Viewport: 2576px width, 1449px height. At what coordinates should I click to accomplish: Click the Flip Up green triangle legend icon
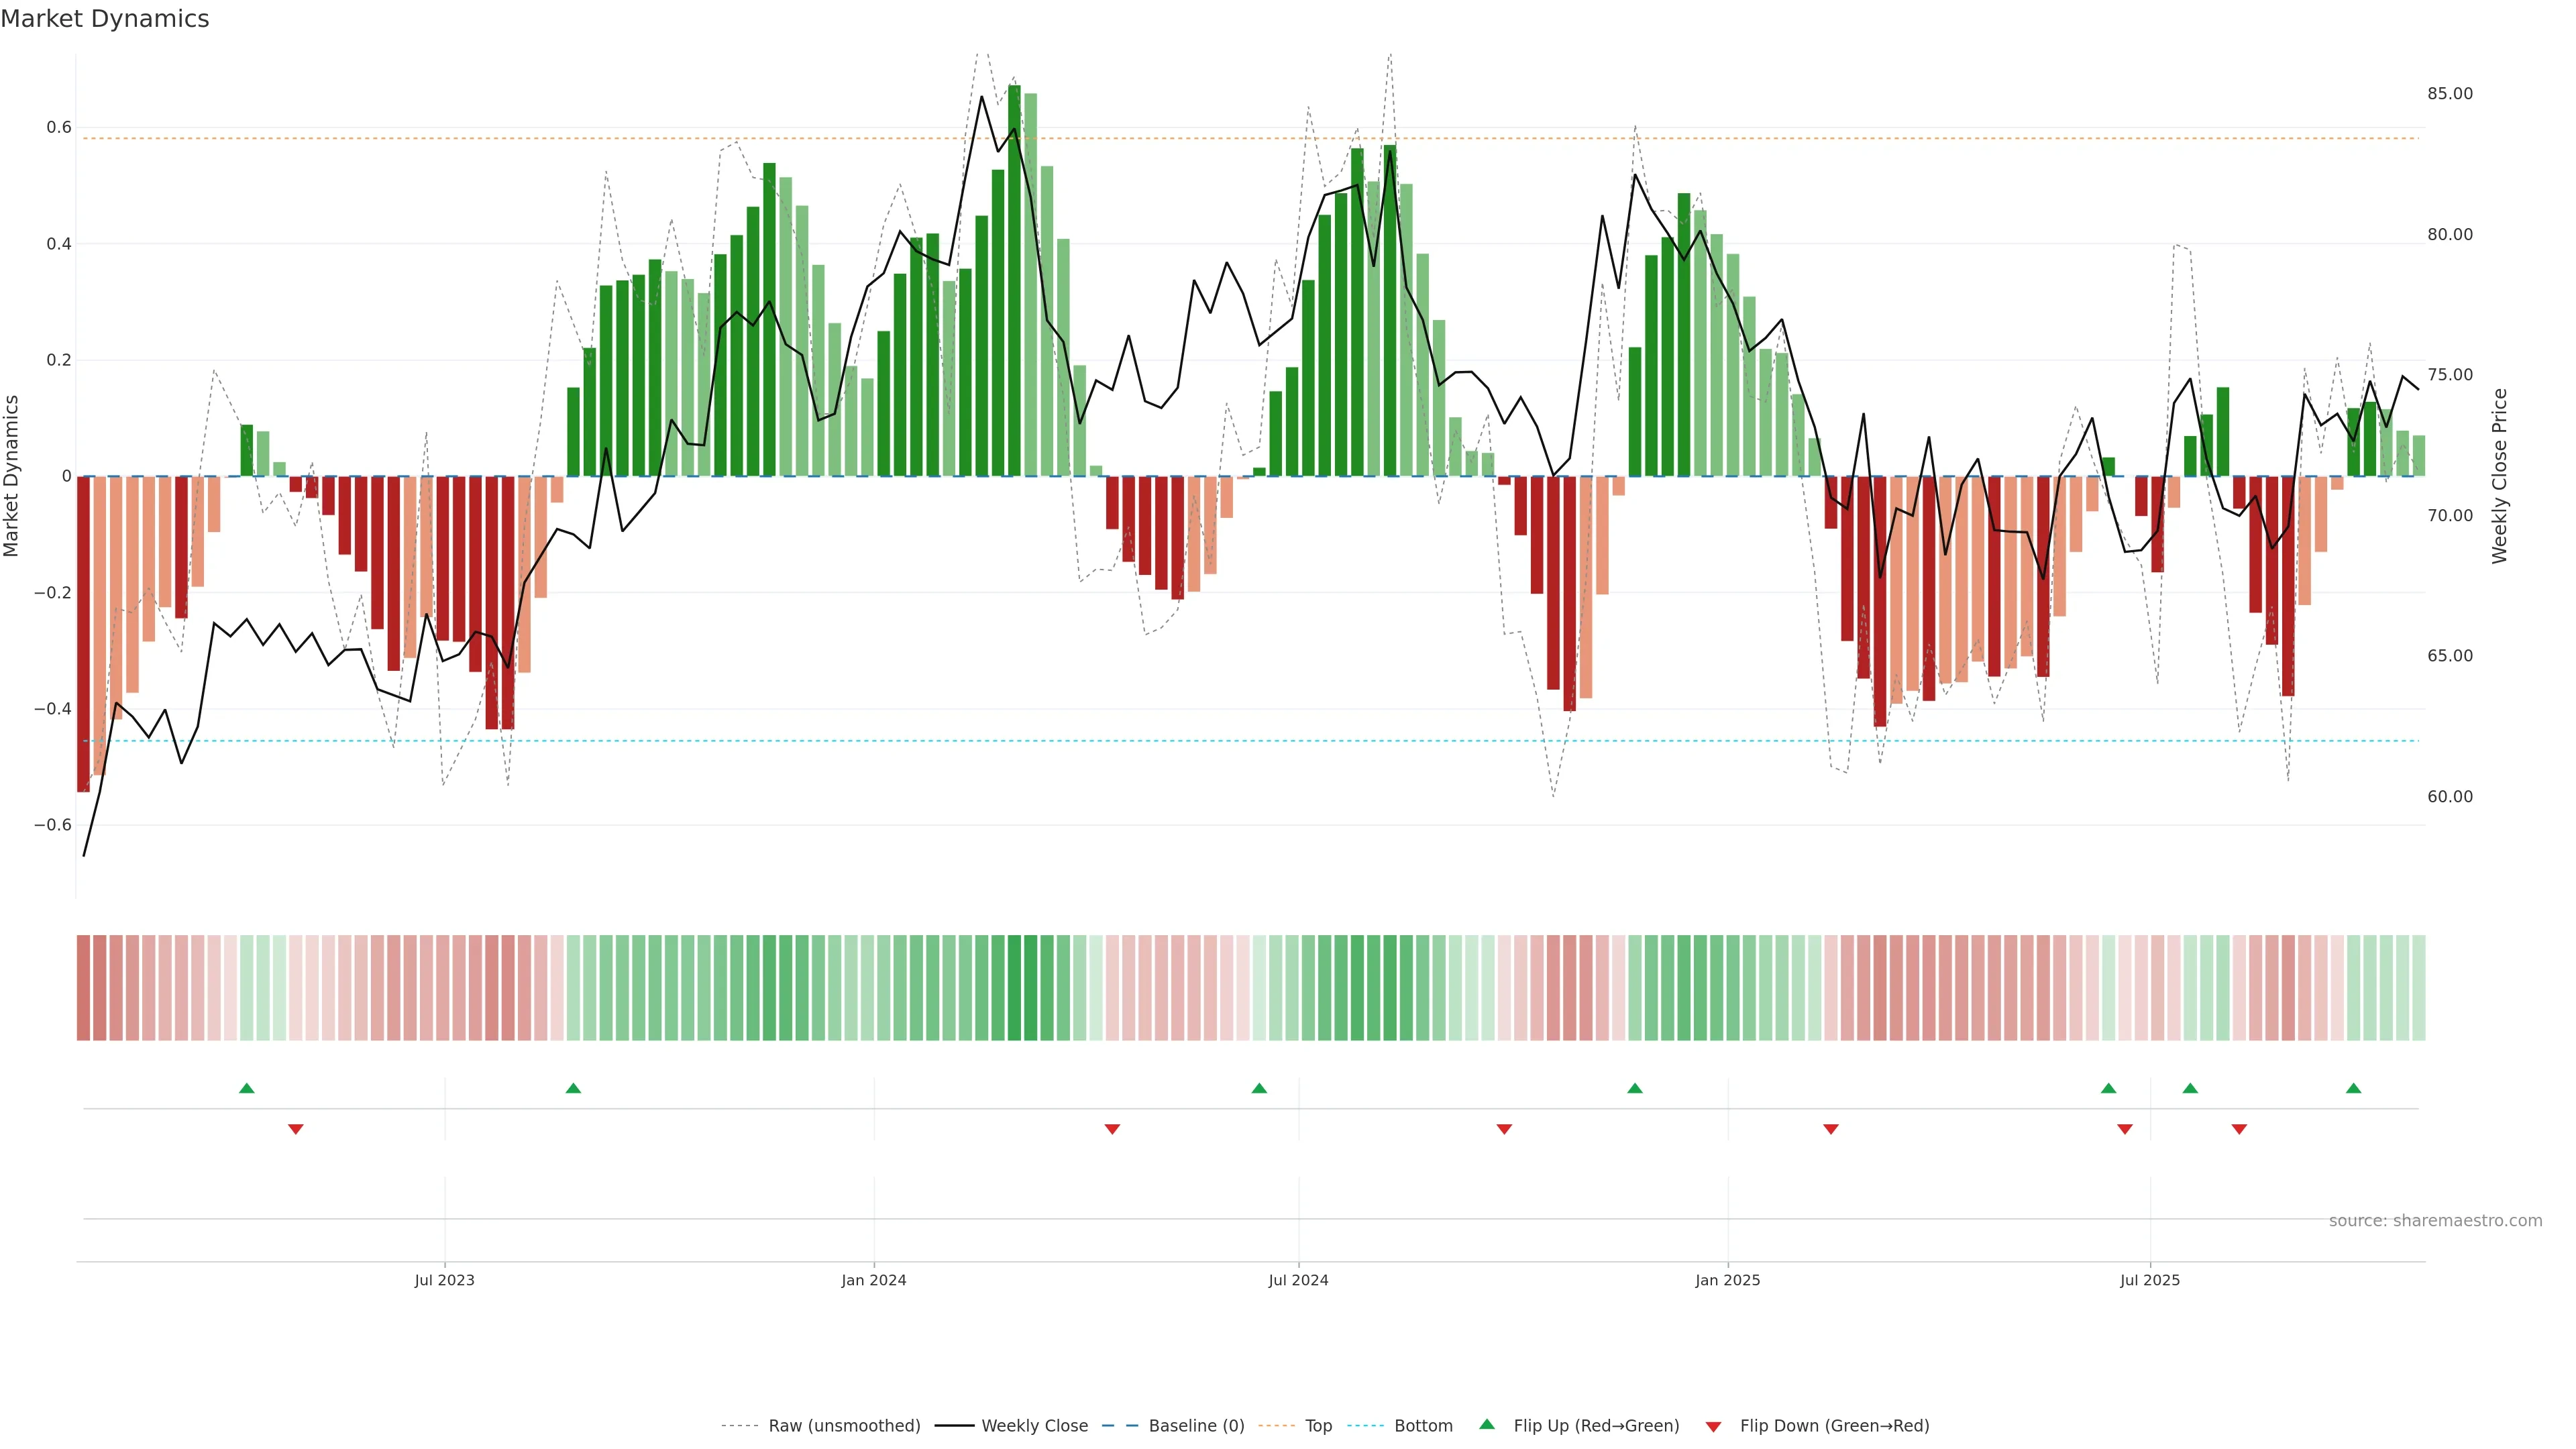(1487, 1424)
